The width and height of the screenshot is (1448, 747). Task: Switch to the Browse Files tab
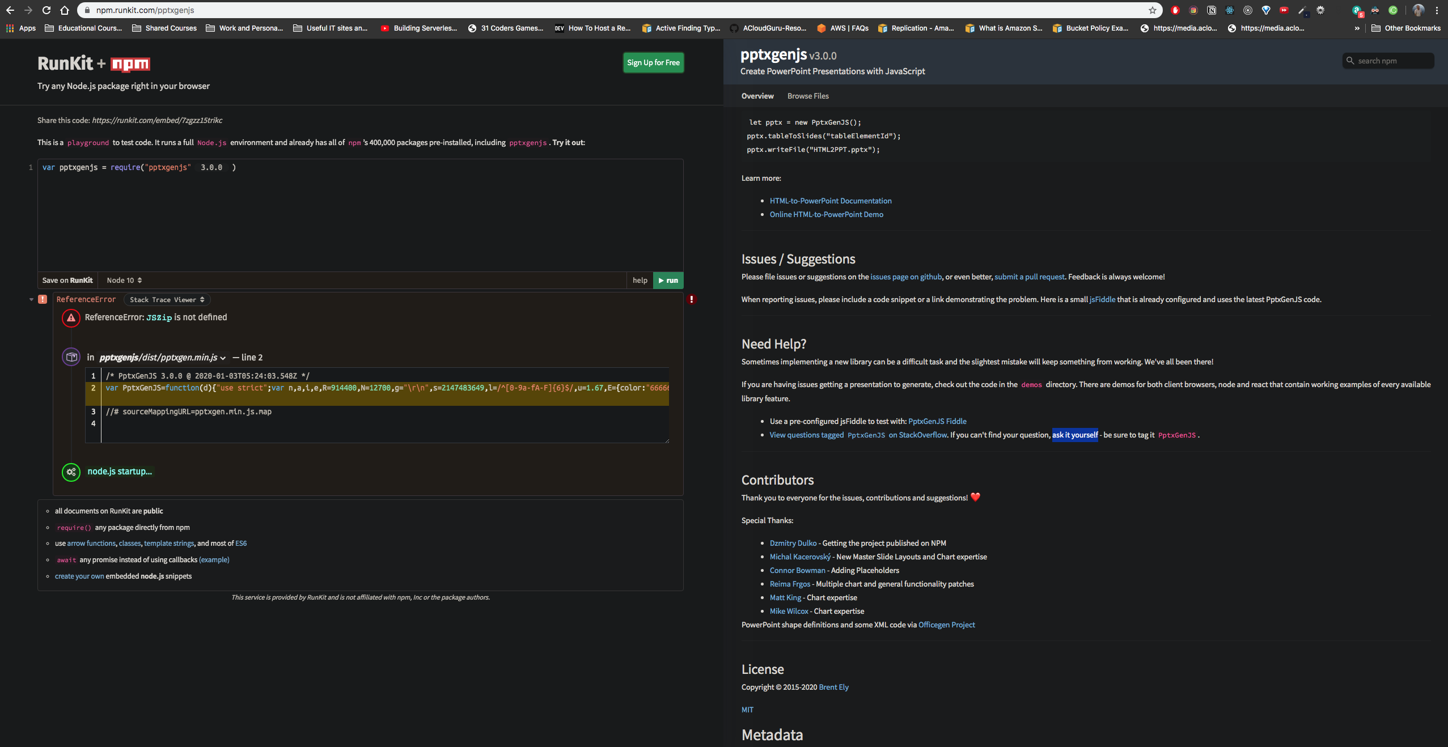tap(807, 96)
